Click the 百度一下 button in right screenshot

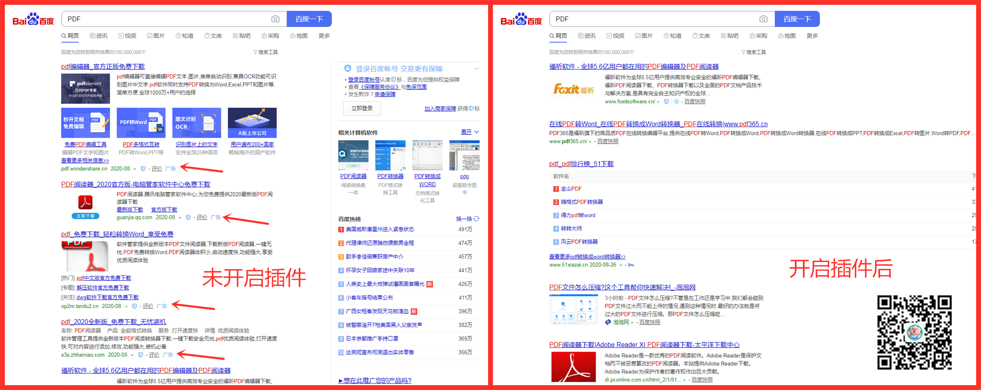pos(797,19)
